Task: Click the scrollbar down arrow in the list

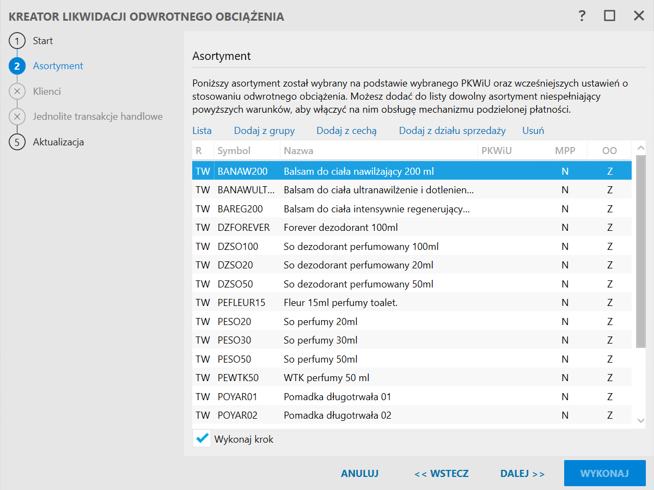Action: [x=640, y=420]
